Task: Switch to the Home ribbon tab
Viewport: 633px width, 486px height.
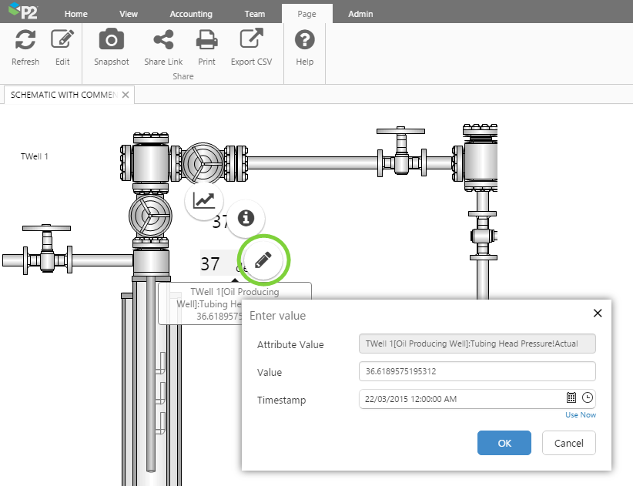Action: tap(75, 14)
